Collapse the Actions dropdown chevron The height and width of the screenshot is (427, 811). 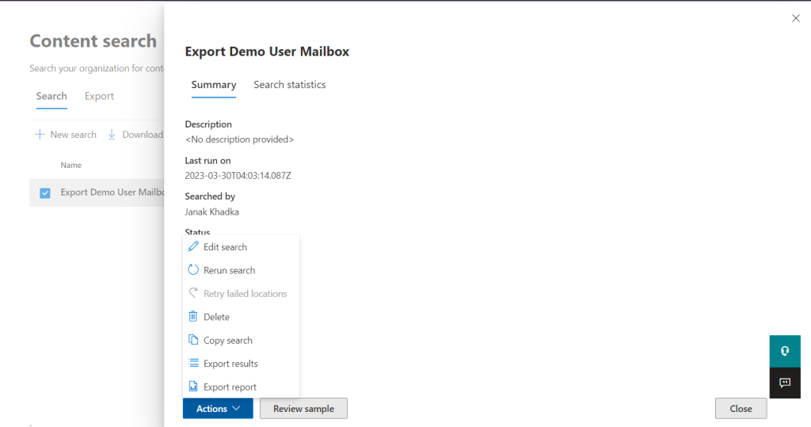pos(236,408)
